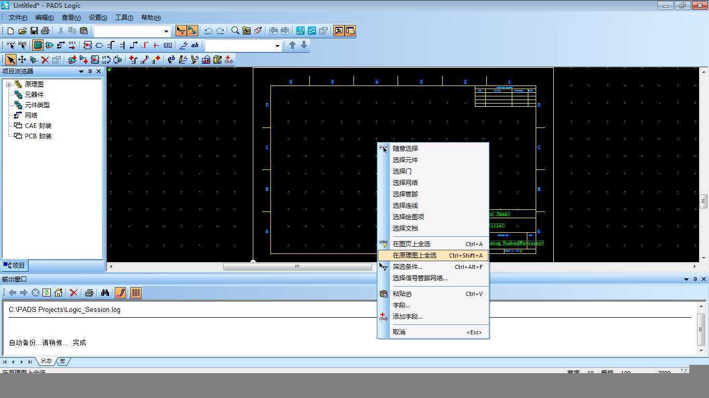Click the Add Field FLD icon
This screenshot has height=398, width=709.
tap(228, 60)
